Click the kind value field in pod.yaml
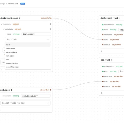 point(121,71)
